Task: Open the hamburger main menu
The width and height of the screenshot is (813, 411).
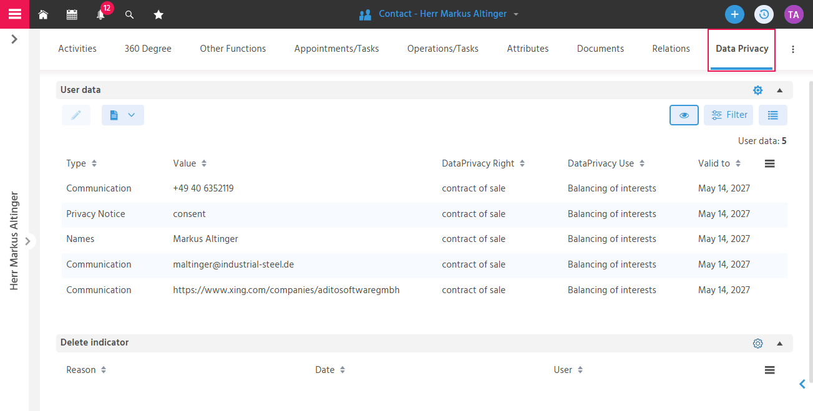Action: coord(14,14)
